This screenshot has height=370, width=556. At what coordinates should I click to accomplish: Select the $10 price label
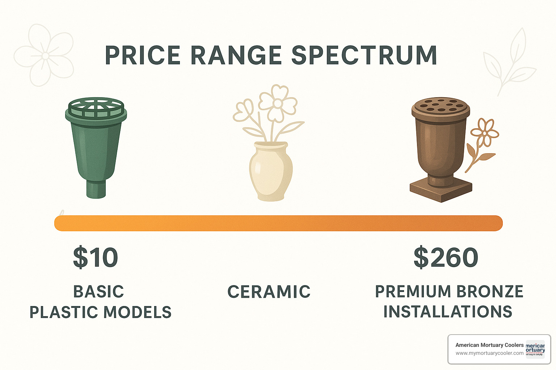[x=96, y=258]
